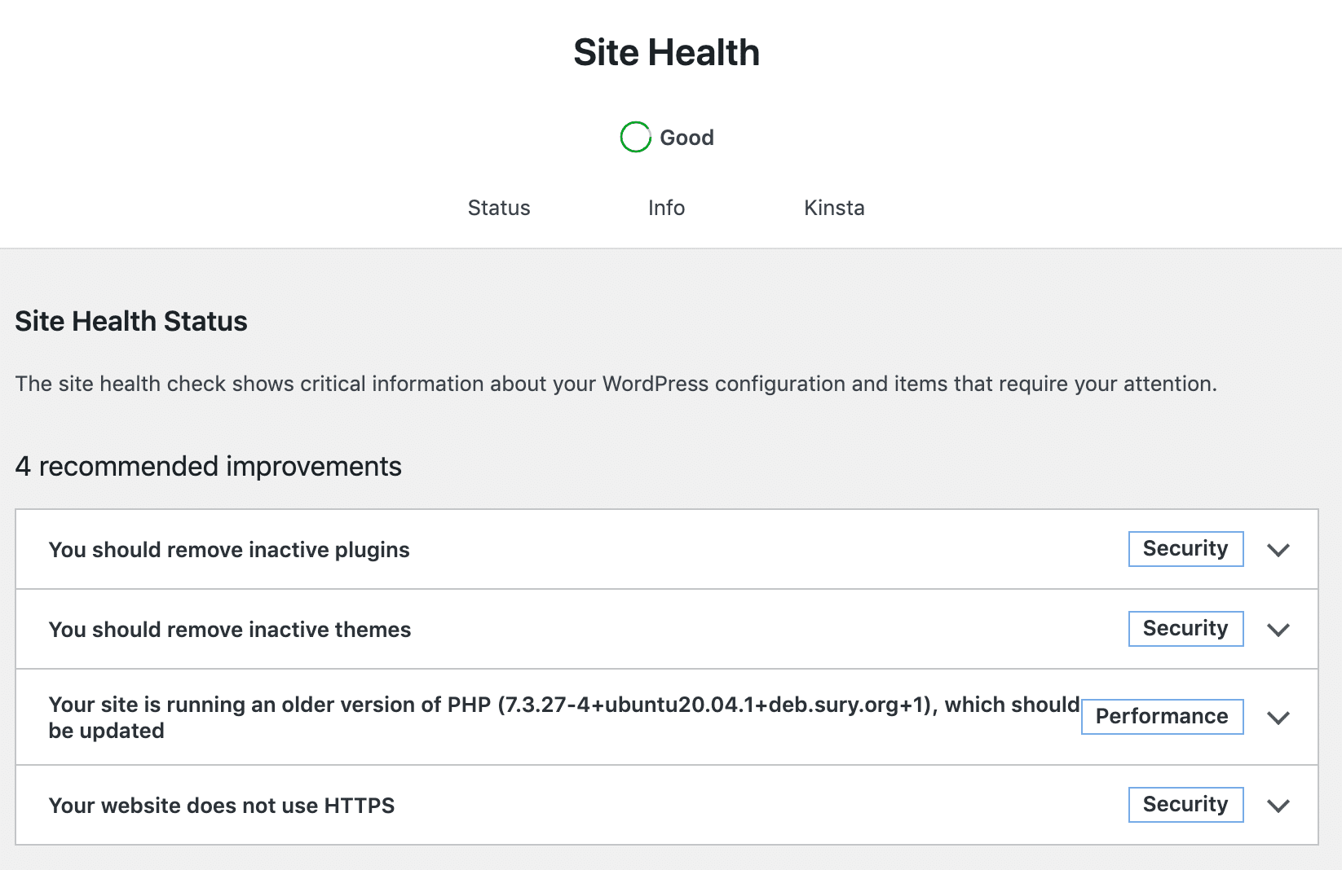Open the Kinsta tab
1342x870 pixels.
[833, 208]
